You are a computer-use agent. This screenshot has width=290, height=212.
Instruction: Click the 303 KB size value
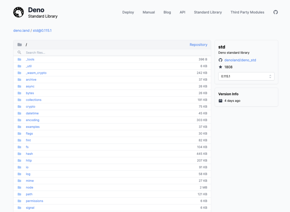coord(202,120)
